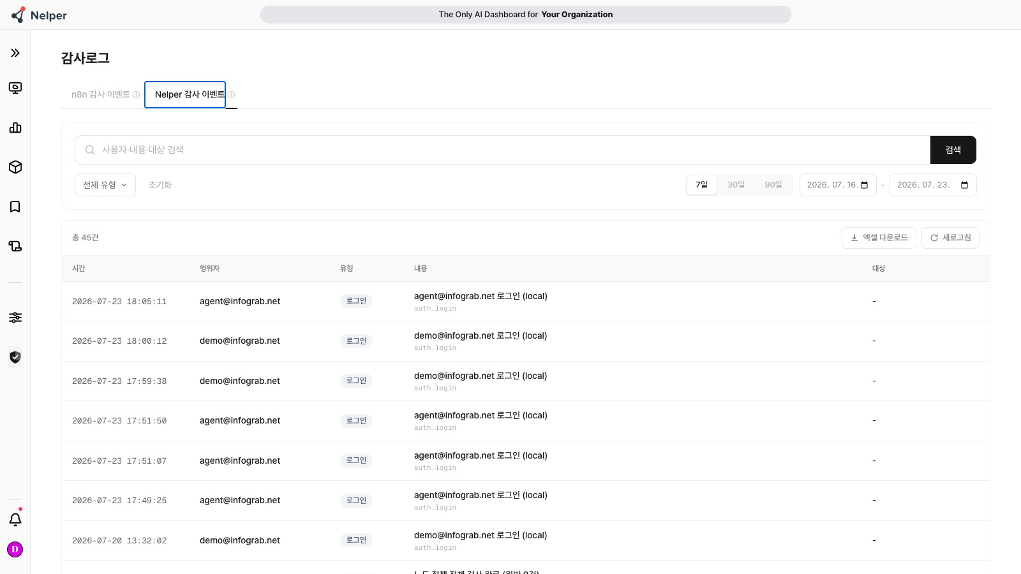1021x574 pixels.
Task: Open the notifications bell icon
Action: point(15,519)
